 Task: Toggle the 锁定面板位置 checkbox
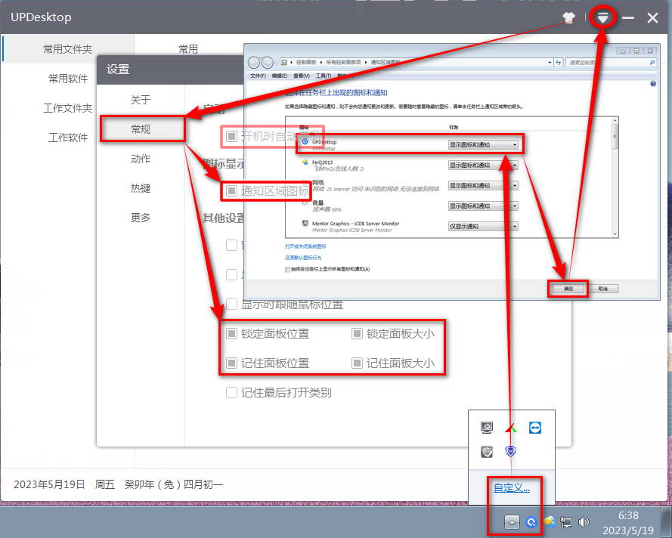coord(232,334)
